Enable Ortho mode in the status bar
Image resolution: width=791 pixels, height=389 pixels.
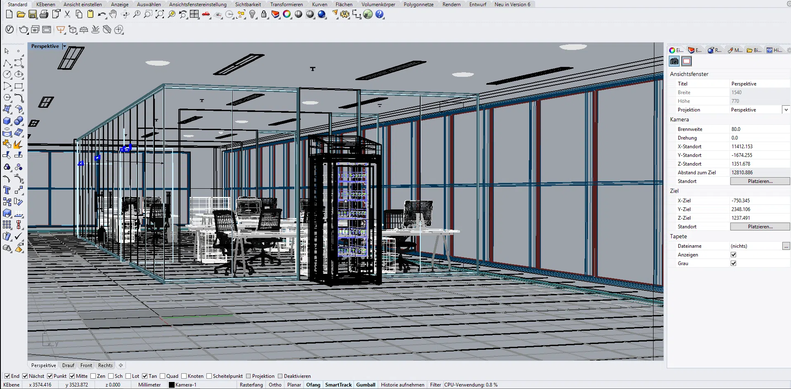click(x=275, y=384)
